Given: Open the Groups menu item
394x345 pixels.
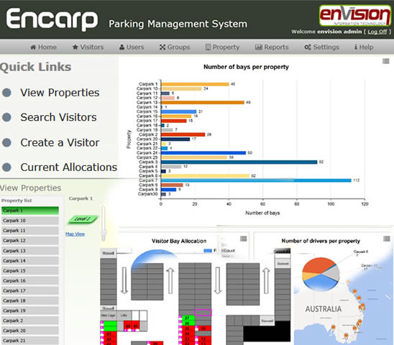Looking at the screenshot, I should (x=175, y=47).
